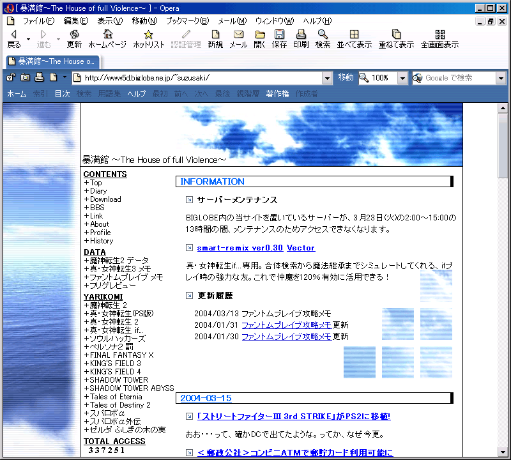Click the 検索 magnifier icon
Viewport: 511px width, 460px height.
(x=323, y=34)
